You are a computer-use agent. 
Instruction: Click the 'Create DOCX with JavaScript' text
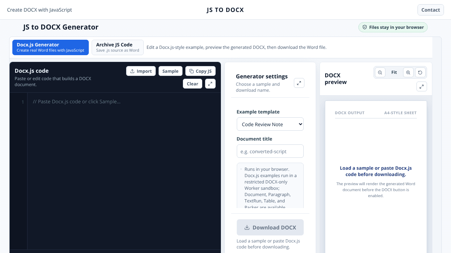39,10
